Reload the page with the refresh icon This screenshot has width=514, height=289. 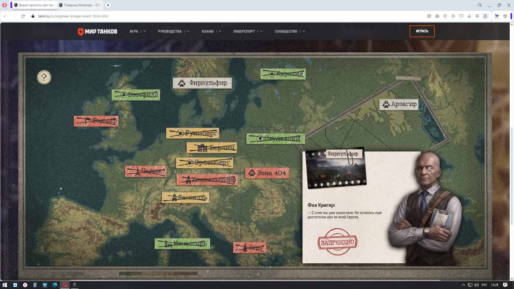[x=23, y=16]
